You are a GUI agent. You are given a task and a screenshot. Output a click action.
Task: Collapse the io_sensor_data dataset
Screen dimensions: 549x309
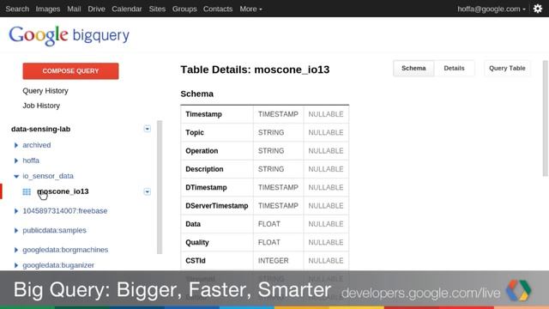[x=16, y=176]
